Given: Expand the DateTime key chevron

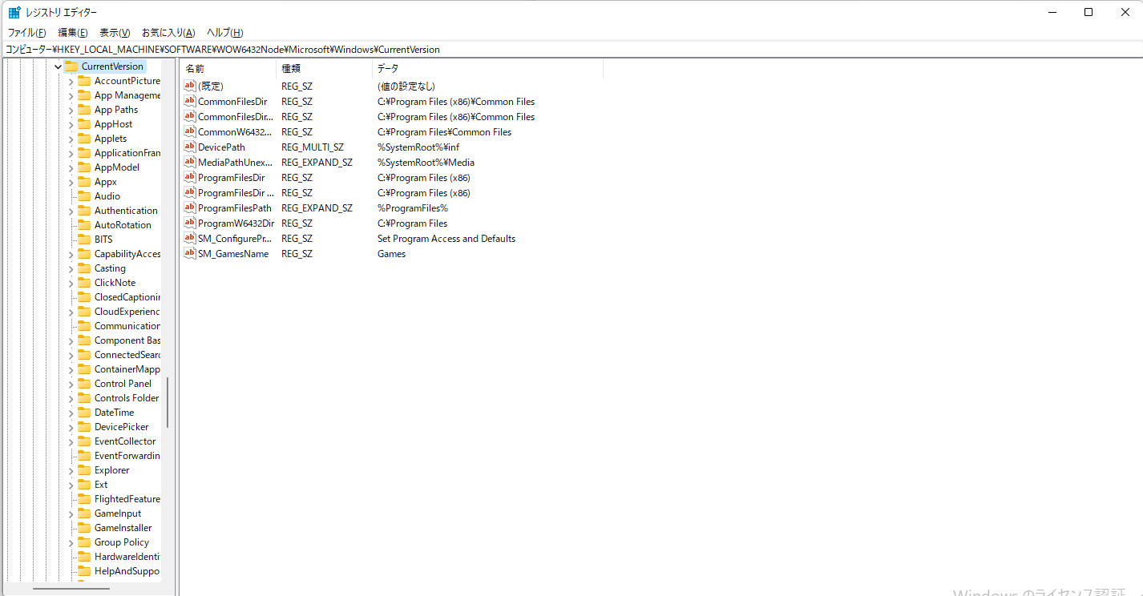Looking at the screenshot, I should [x=71, y=413].
